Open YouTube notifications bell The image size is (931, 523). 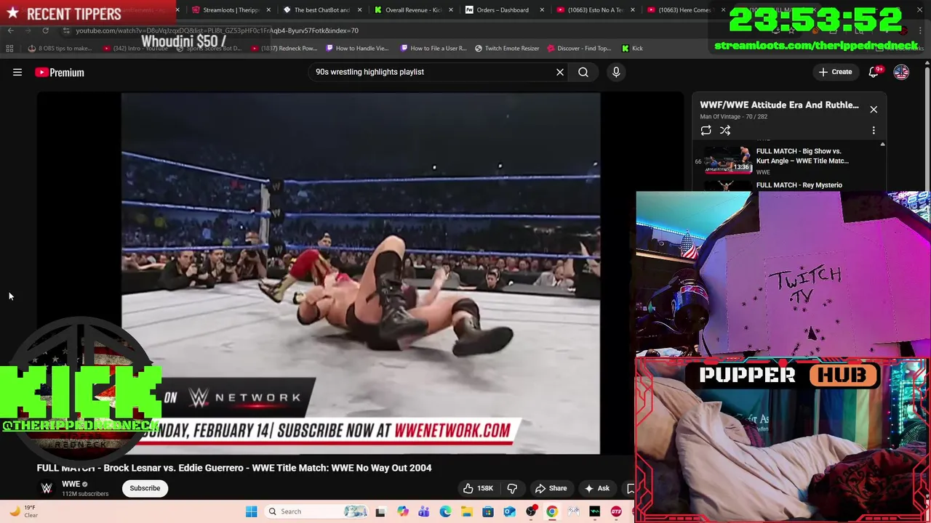tap(875, 72)
